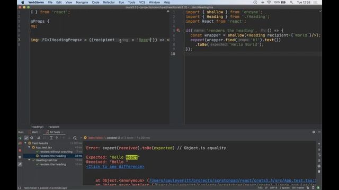Open the WebStorm application menu
Image resolution: width=339 pixels, height=190 pixels.
36,2
